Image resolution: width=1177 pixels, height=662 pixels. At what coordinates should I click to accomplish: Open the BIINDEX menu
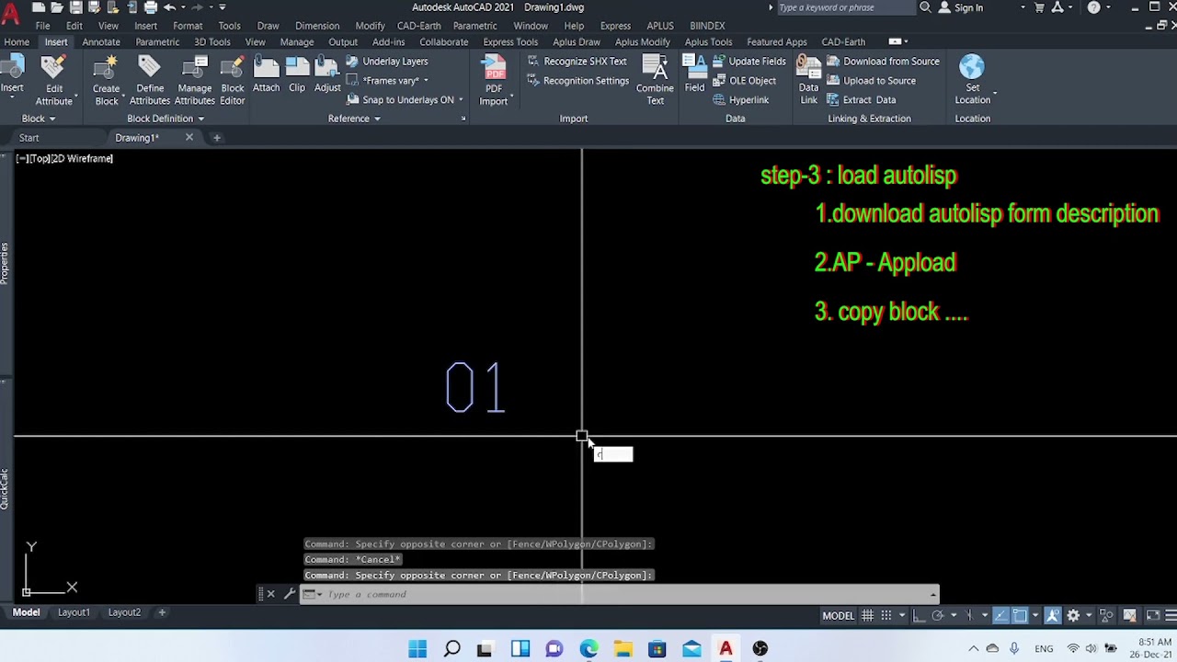(x=707, y=26)
